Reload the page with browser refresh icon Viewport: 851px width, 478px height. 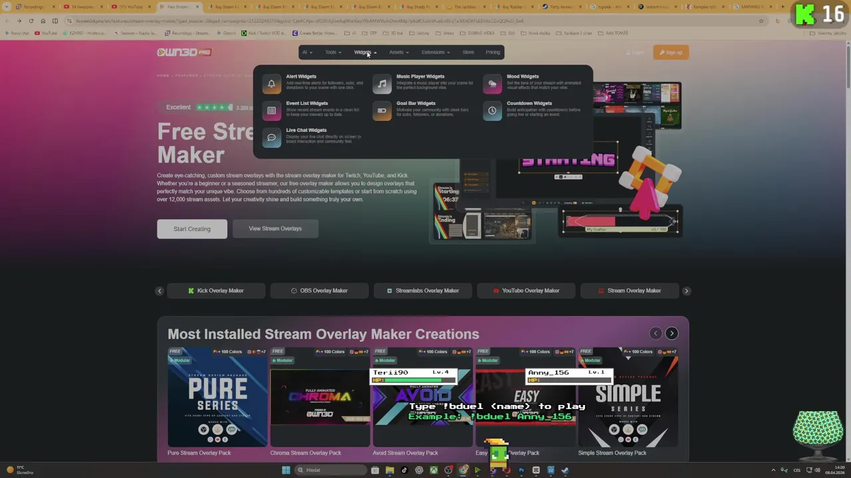(x=31, y=21)
